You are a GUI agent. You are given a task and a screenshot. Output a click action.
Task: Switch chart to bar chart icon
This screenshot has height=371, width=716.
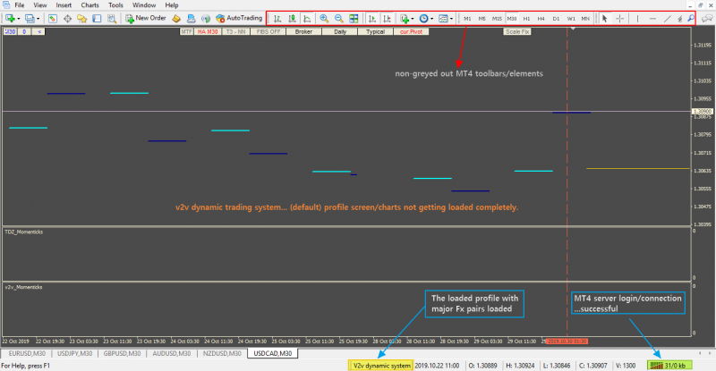click(x=277, y=19)
